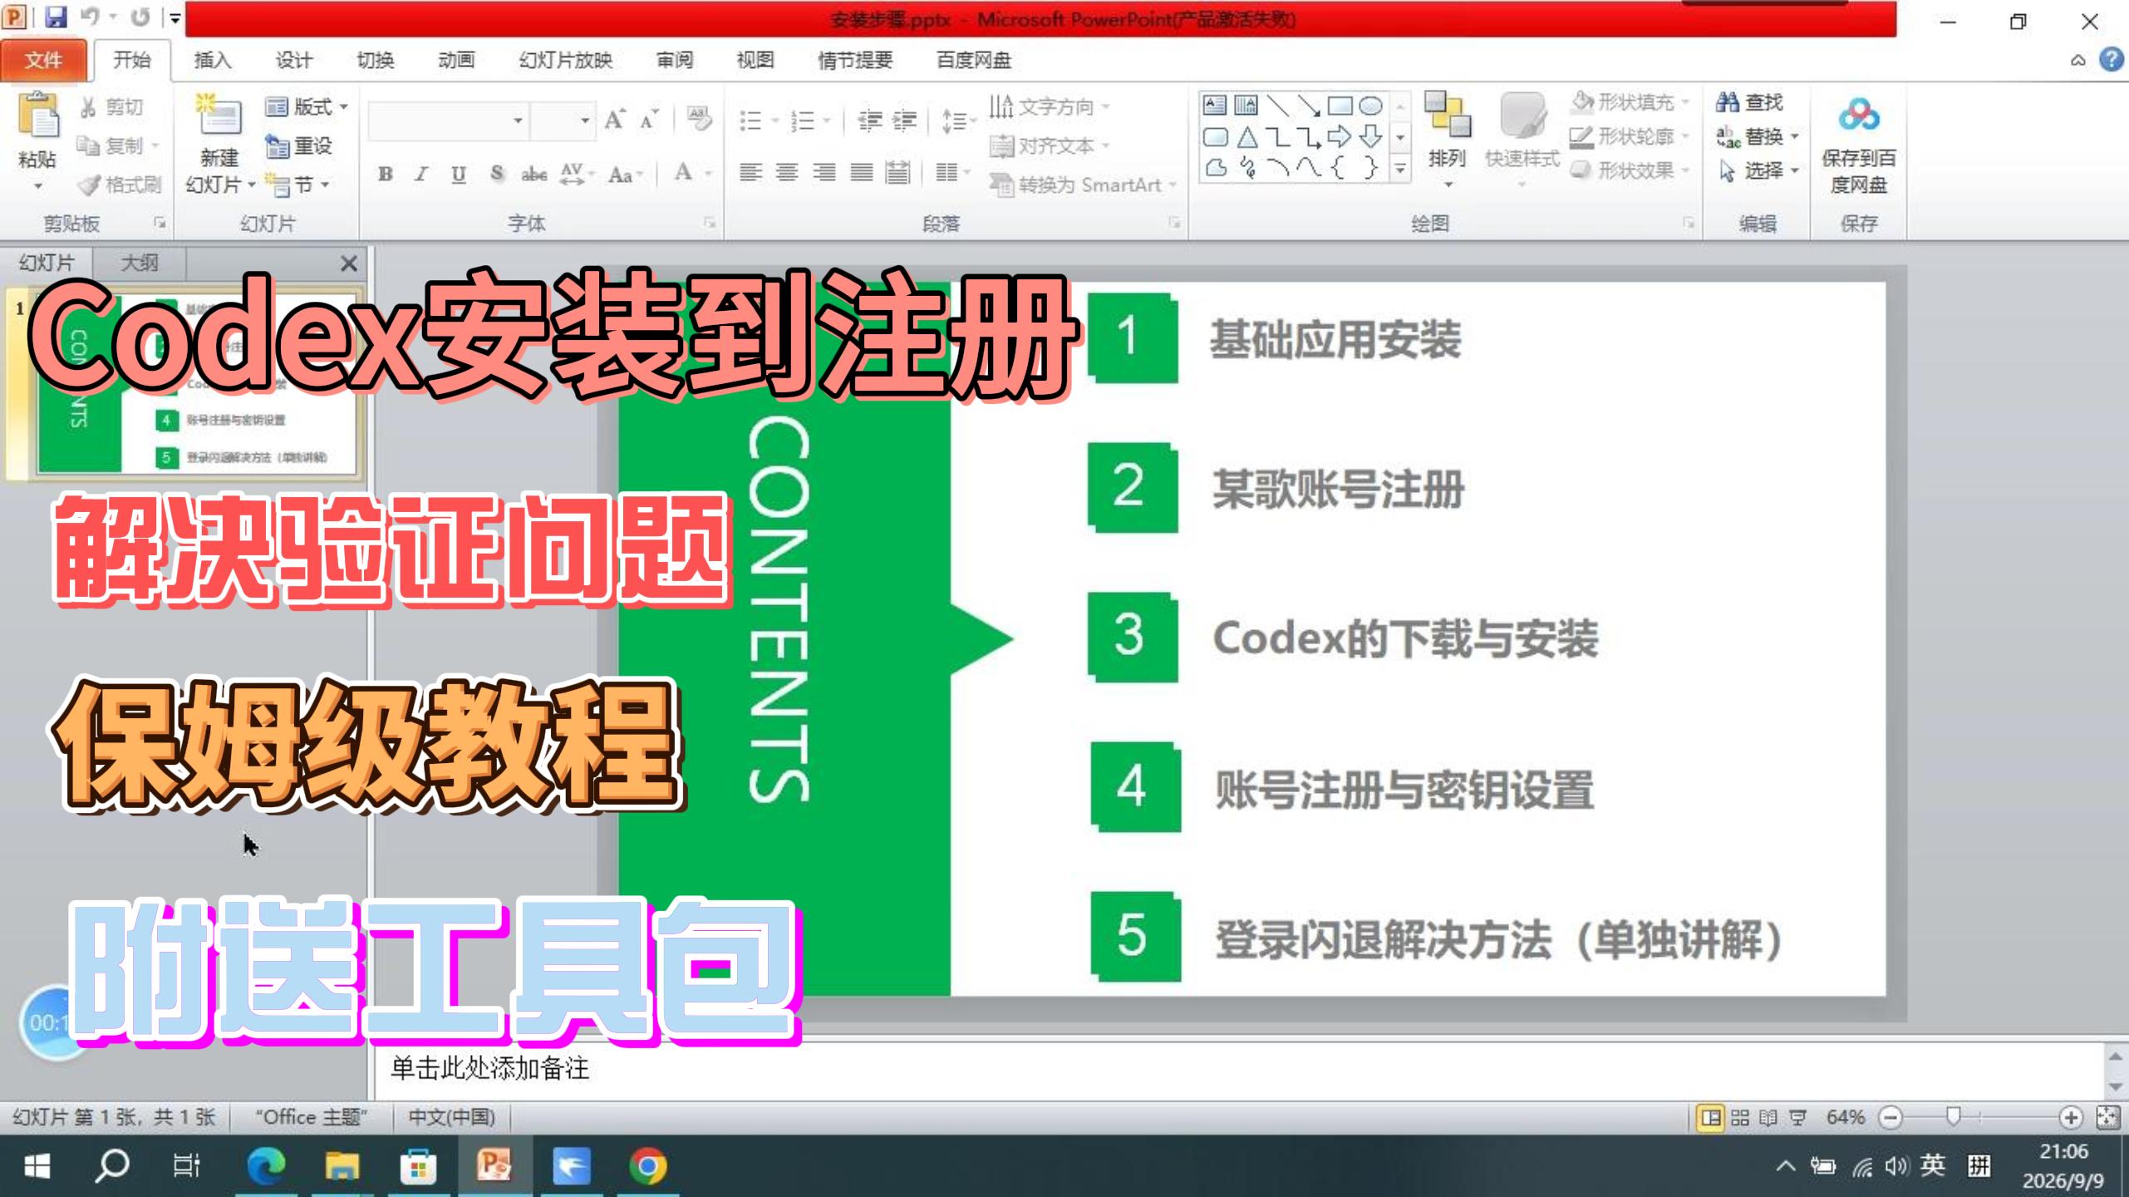Select the rounded rectangle shape
The height and width of the screenshot is (1197, 2129).
(1215, 137)
